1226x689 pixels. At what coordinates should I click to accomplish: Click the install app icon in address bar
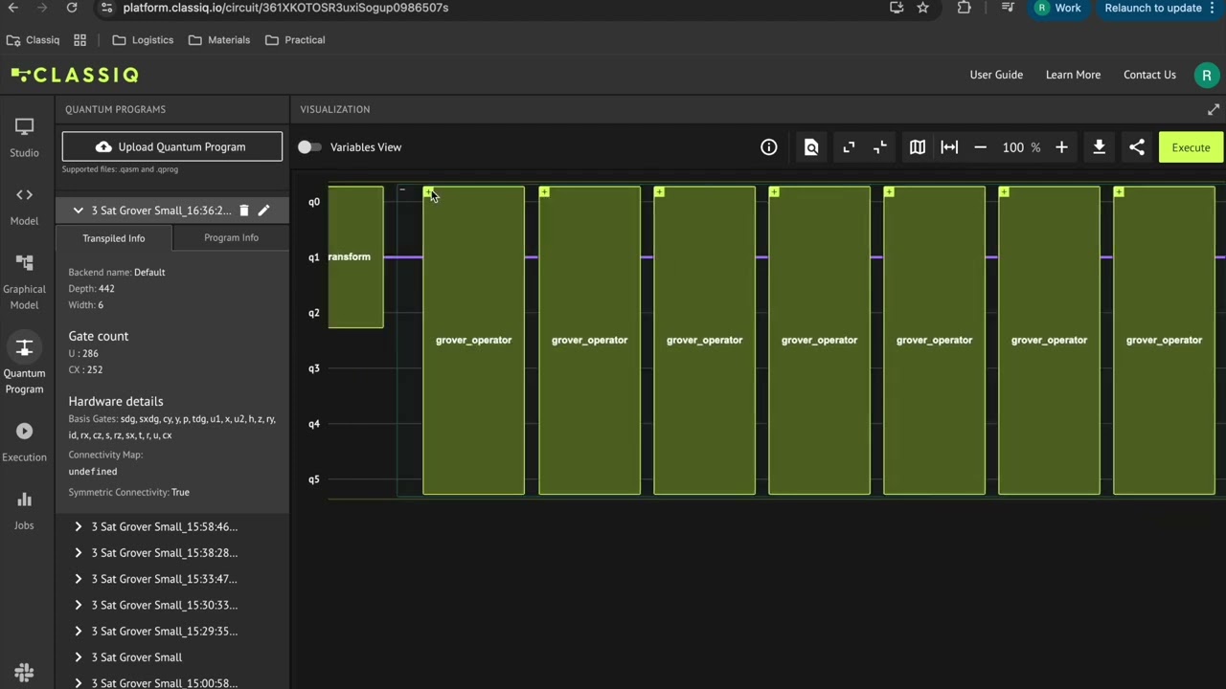(897, 8)
